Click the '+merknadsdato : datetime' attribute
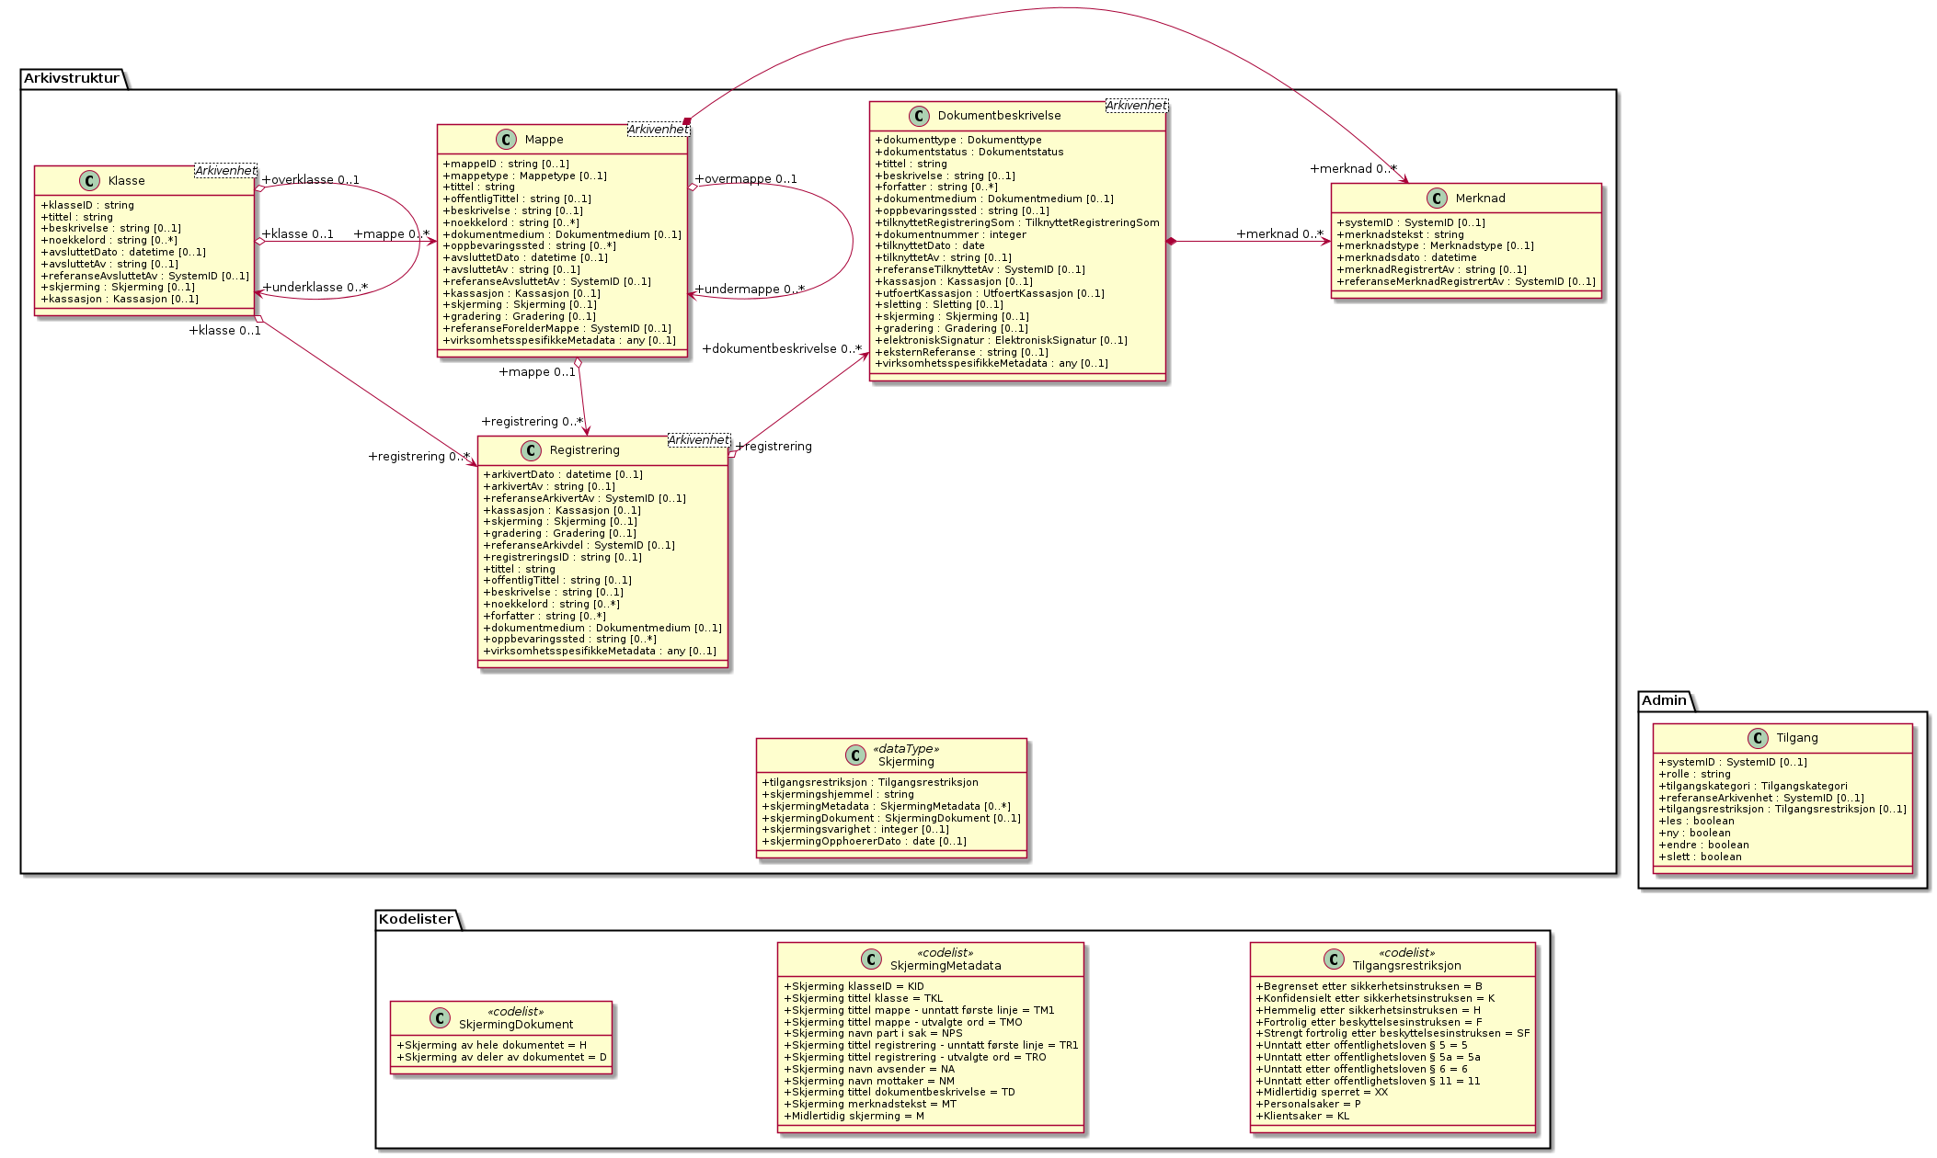 click(1406, 258)
